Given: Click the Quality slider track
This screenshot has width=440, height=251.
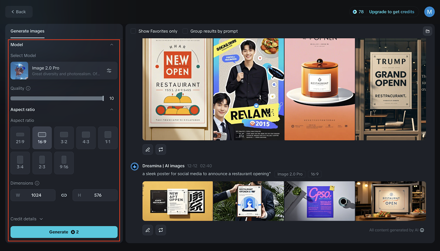Looking at the screenshot, I should tap(57, 98).
